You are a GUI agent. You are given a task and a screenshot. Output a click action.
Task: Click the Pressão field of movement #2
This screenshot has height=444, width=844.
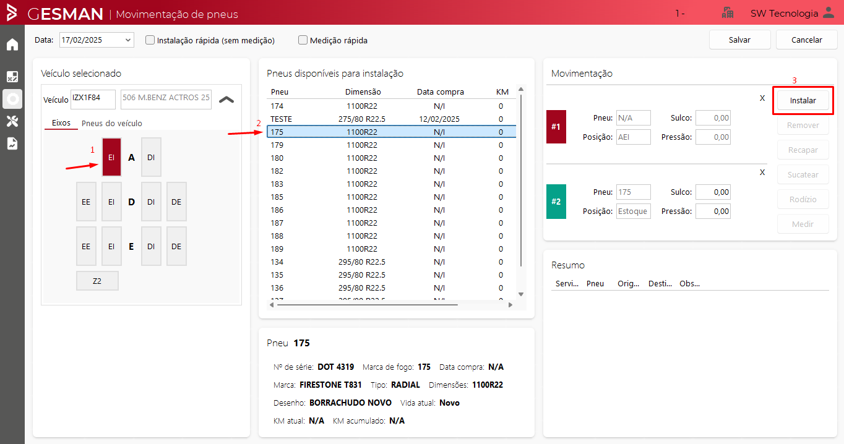(713, 211)
